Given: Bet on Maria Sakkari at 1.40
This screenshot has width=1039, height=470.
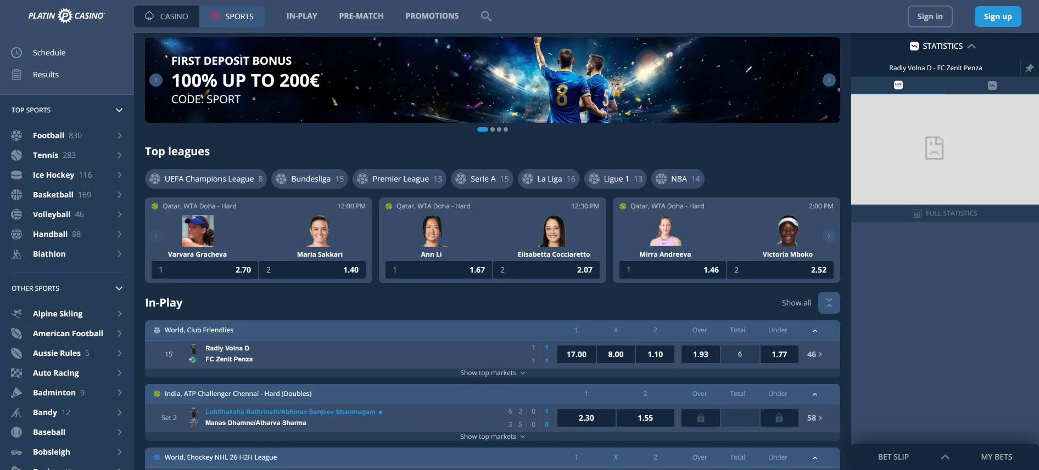Looking at the screenshot, I should click(312, 270).
